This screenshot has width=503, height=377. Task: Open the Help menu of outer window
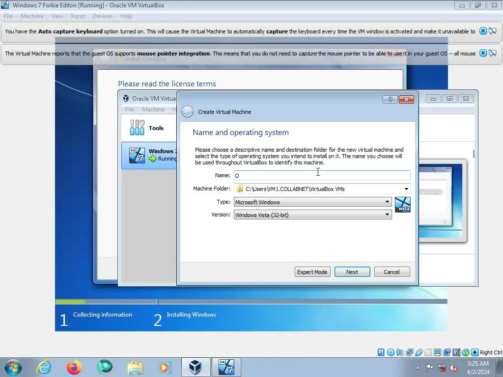126,16
